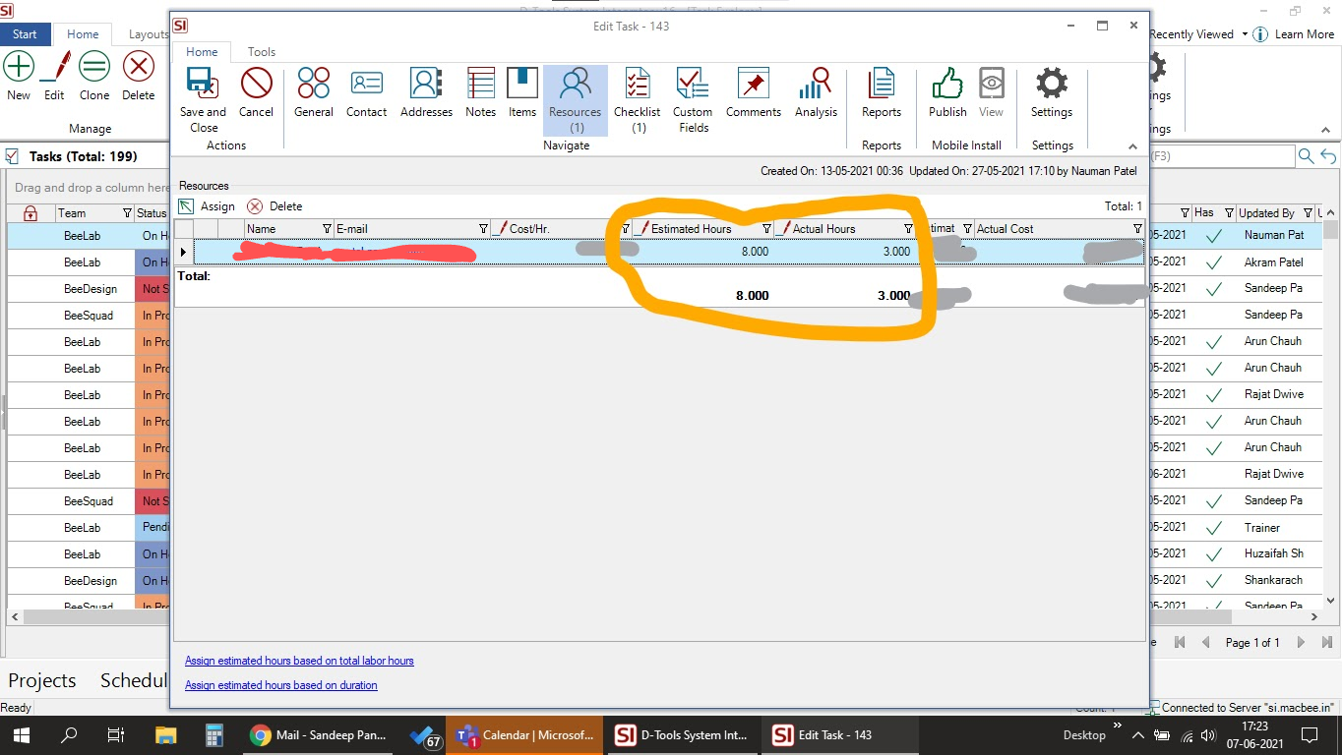The width and height of the screenshot is (1342, 755).
Task: Open the General page of the task
Action: (313, 94)
